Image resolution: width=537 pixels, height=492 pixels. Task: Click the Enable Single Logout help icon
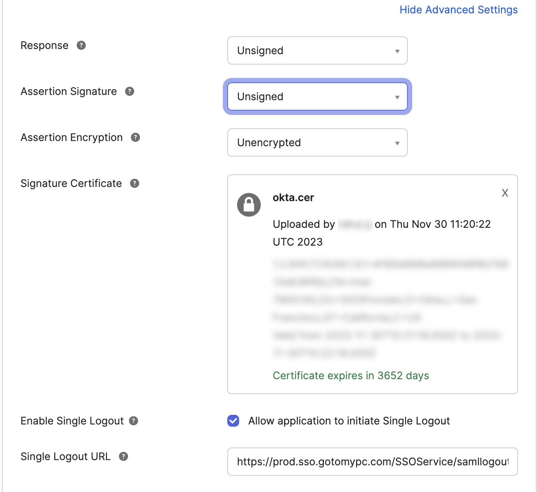134,421
